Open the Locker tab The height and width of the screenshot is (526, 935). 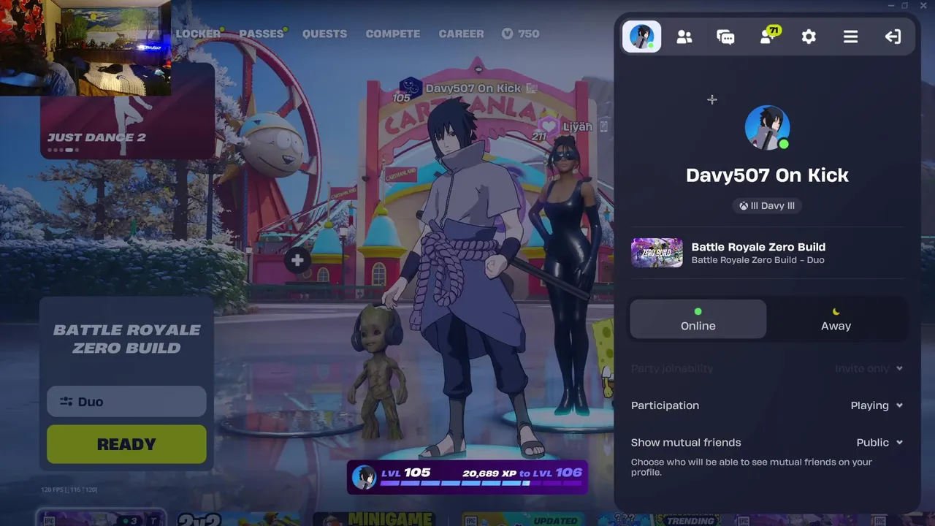tap(198, 34)
